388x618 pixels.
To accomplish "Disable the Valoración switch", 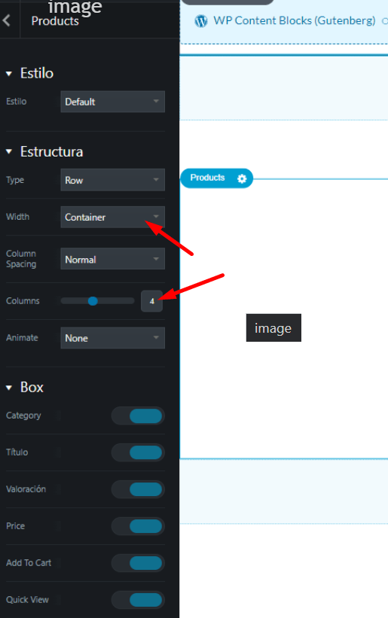I will point(138,489).
